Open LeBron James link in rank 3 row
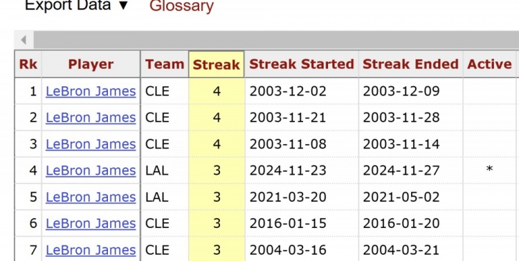 (91, 144)
